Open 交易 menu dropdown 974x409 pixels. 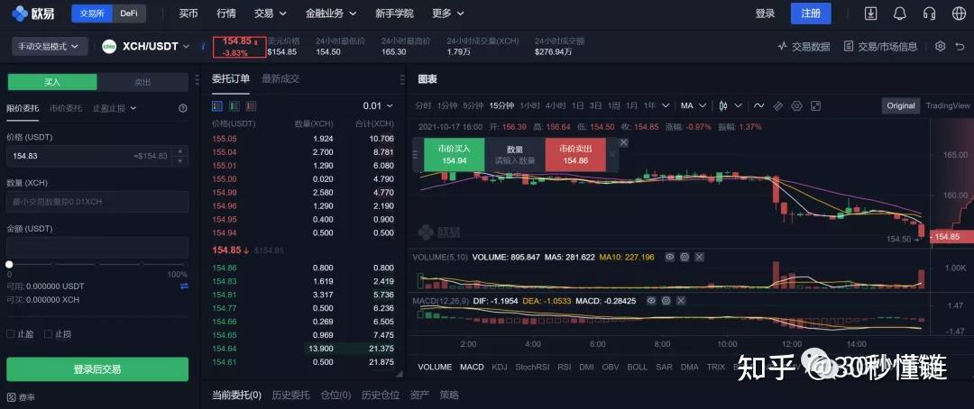(271, 13)
